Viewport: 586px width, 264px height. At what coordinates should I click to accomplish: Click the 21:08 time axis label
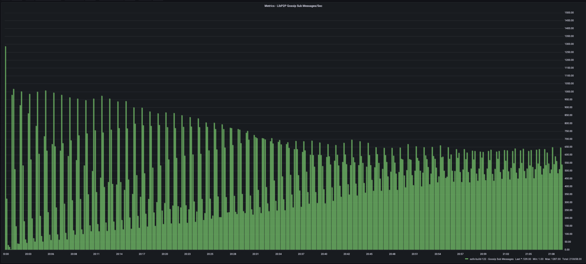[x=551, y=254]
